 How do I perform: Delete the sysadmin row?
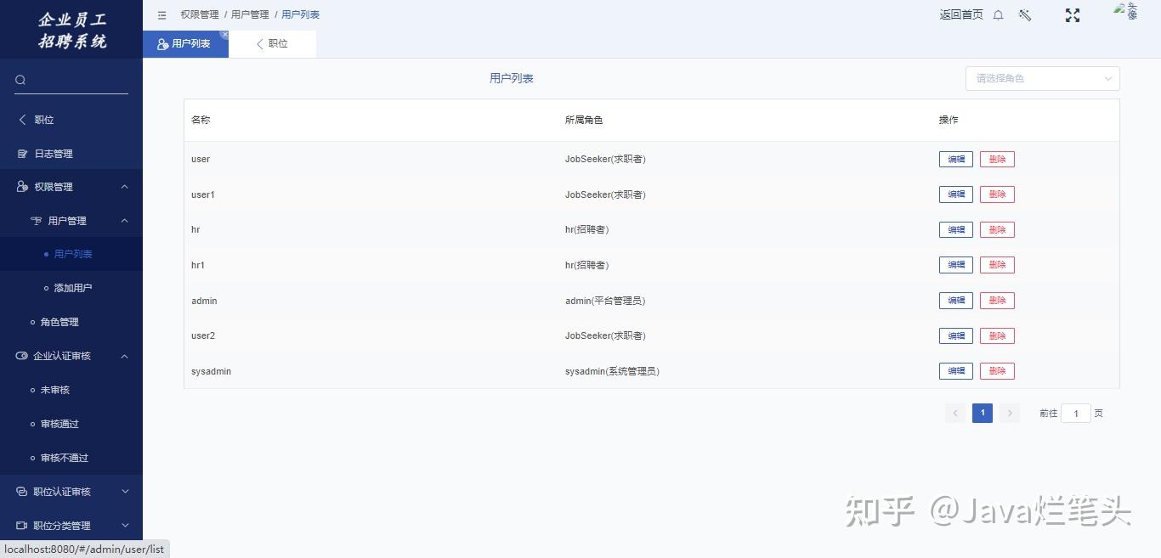pyautogui.click(x=997, y=371)
